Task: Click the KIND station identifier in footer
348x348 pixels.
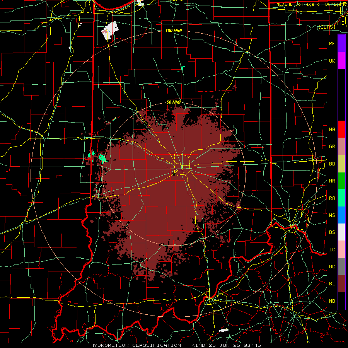Action: point(198,345)
